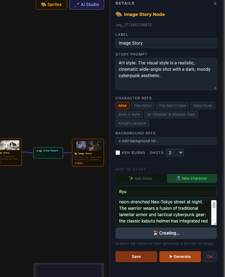
Task: Enable the Ken Burns checkbox
Action: [x=118, y=152]
